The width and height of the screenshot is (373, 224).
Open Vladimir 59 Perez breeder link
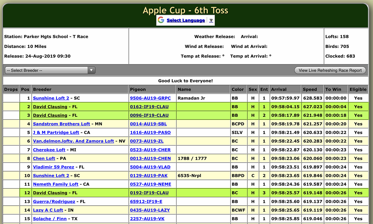[53, 167]
